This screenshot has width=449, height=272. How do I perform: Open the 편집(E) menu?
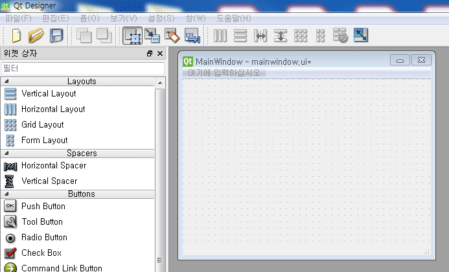pyautogui.click(x=56, y=19)
